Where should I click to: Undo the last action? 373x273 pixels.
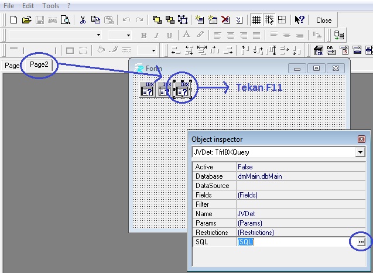click(126, 20)
